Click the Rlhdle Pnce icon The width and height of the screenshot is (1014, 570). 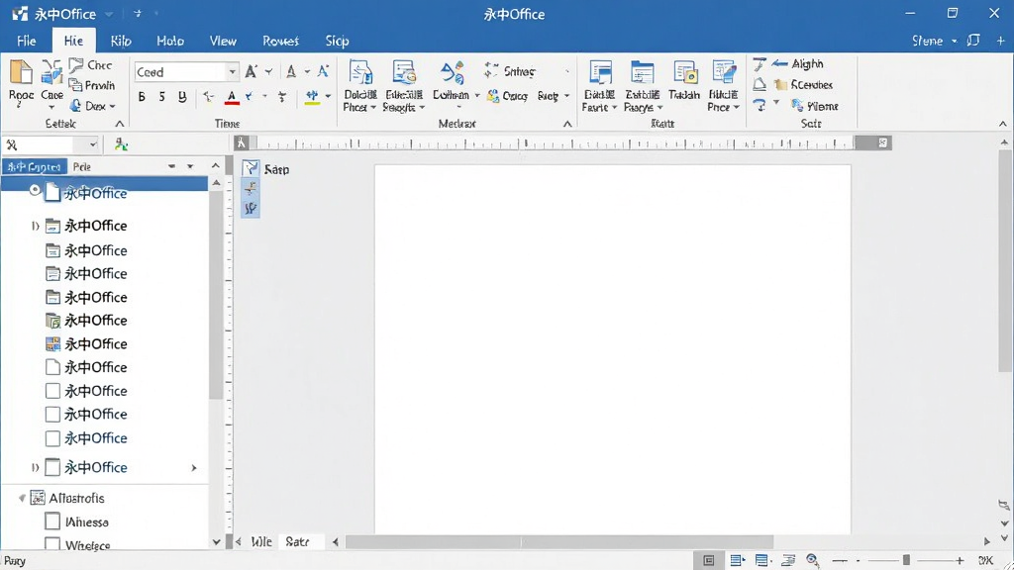pyautogui.click(x=724, y=72)
